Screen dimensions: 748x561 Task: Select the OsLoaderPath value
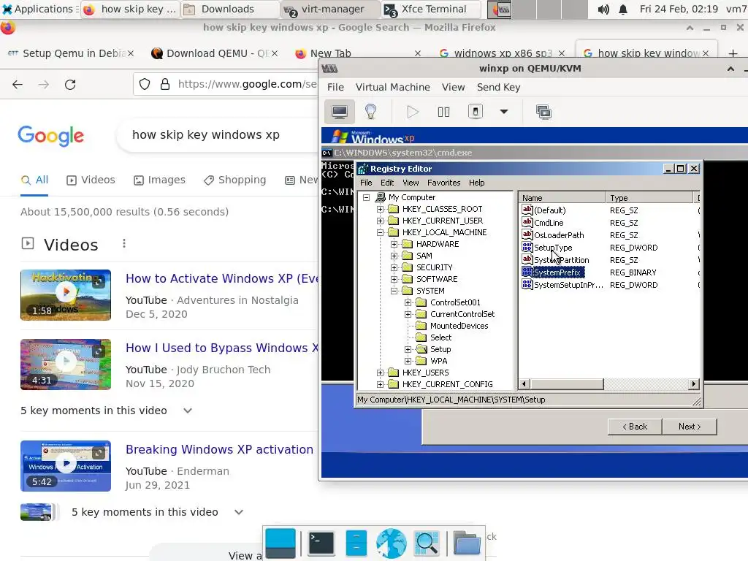pyautogui.click(x=559, y=235)
